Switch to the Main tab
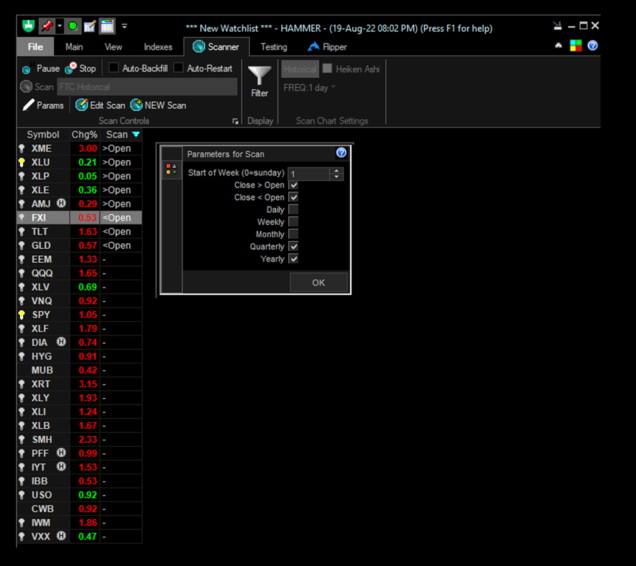This screenshot has width=636, height=566. [74, 47]
